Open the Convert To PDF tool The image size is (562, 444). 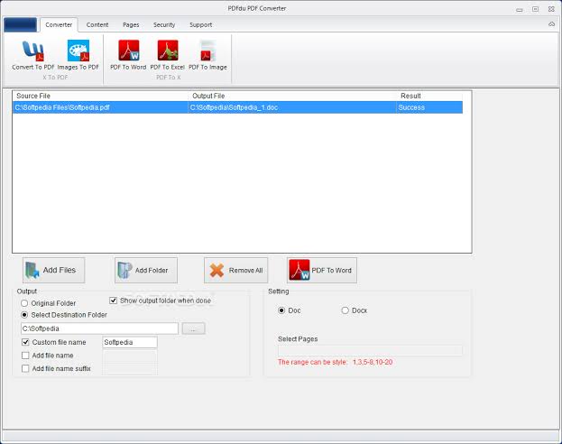pos(33,55)
